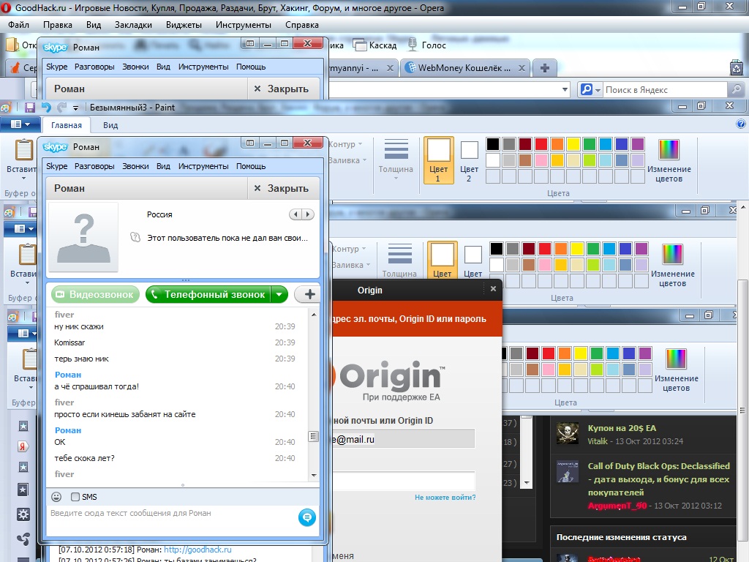
Task: Open Справка menu in Opera
Action: point(302,25)
